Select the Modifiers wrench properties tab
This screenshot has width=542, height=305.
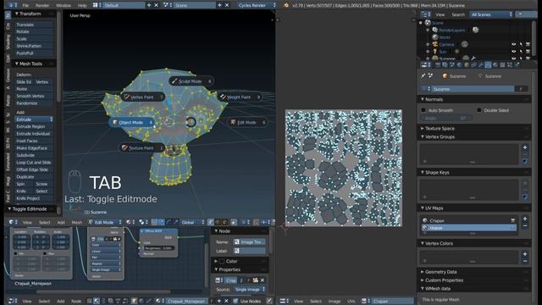tap(481, 64)
